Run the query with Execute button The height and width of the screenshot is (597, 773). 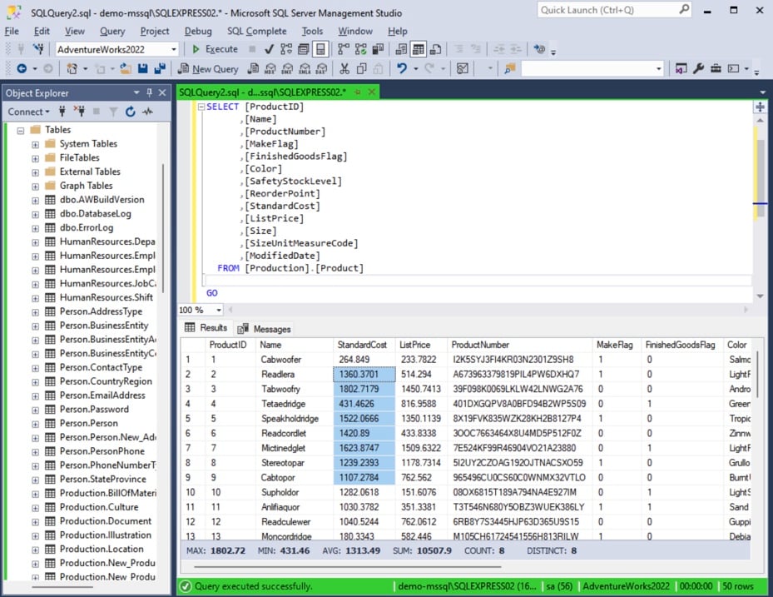pyautogui.click(x=215, y=49)
